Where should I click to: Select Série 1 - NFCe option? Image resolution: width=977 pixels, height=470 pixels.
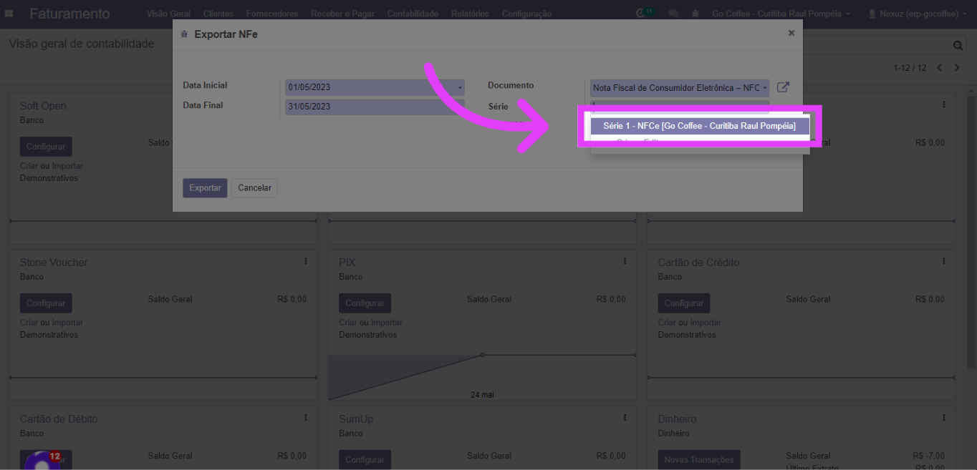[699, 126]
